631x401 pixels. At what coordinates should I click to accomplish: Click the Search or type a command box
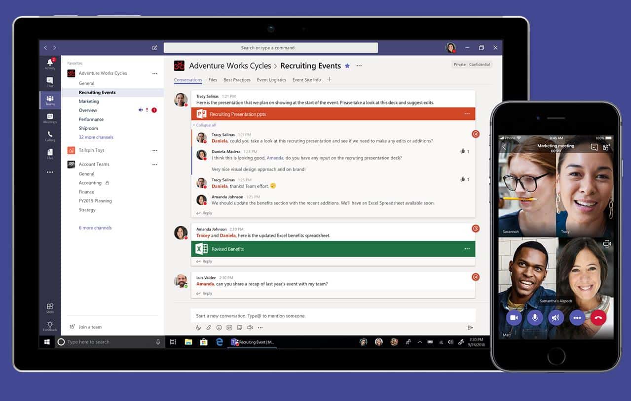point(271,48)
